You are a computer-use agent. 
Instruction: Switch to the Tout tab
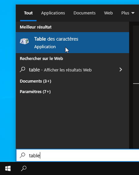tap(28, 13)
